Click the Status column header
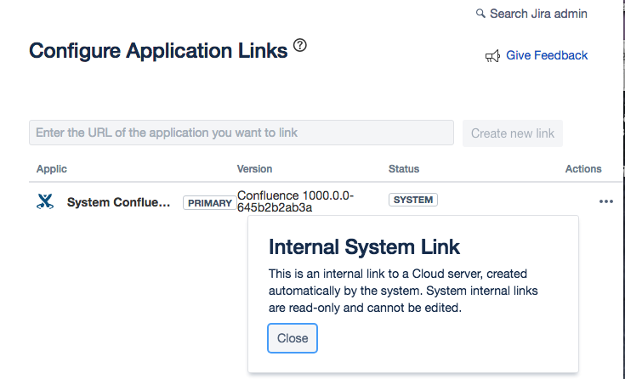Image resolution: width=625 pixels, height=379 pixels. coord(404,169)
